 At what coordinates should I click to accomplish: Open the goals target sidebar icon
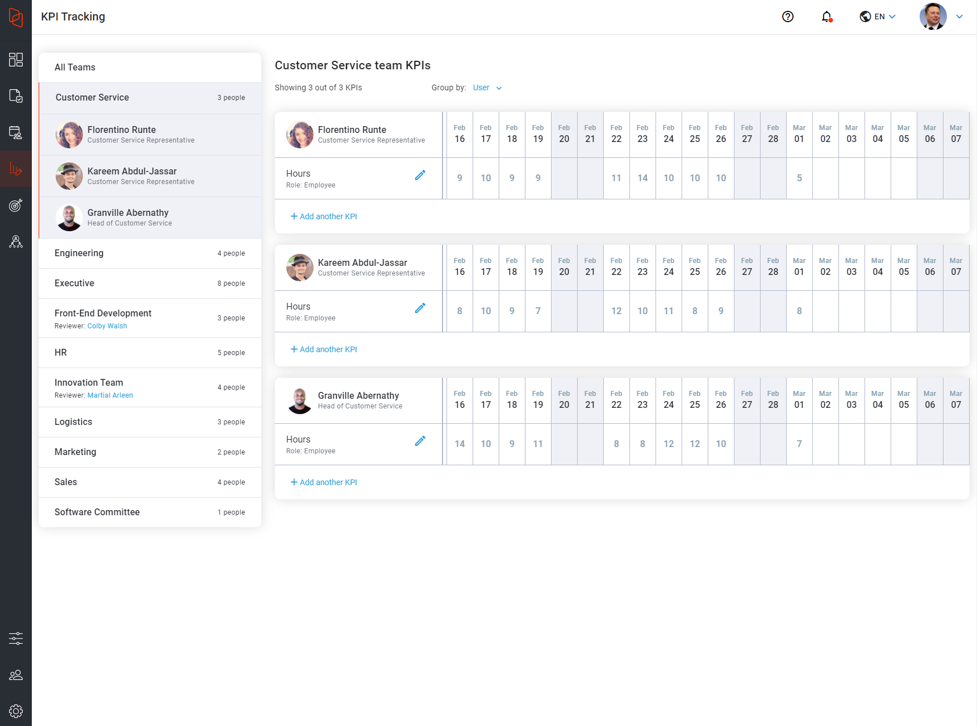coord(16,205)
